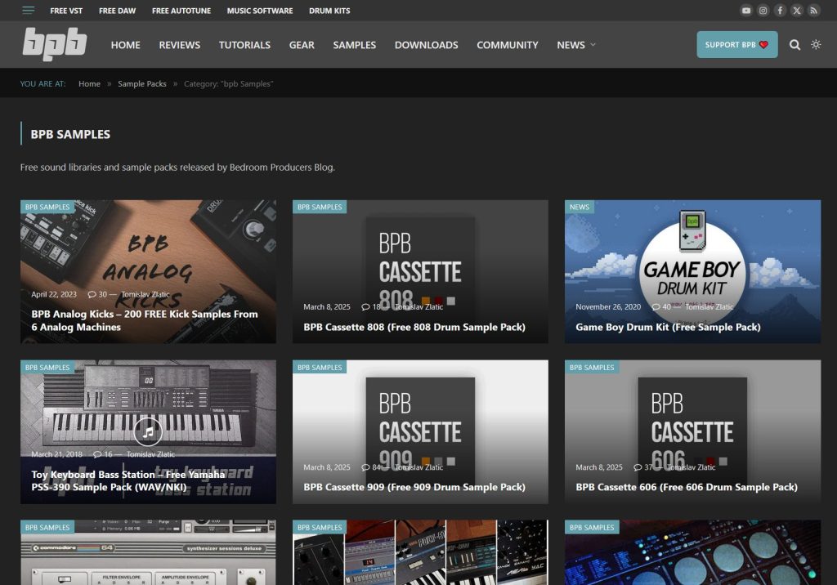The width and height of the screenshot is (837, 585).
Task: Open Game Boy Drum Kit article title
Action: 668,327
